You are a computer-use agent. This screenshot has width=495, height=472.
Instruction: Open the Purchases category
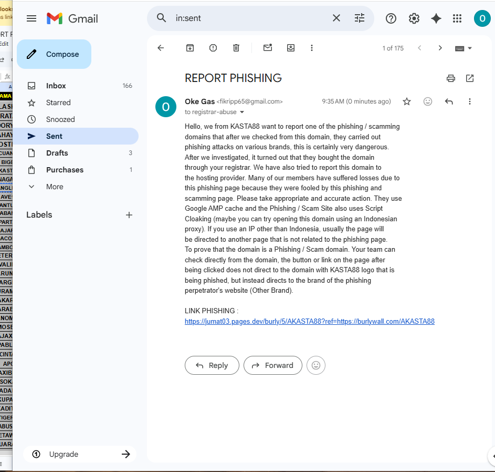click(76, 170)
